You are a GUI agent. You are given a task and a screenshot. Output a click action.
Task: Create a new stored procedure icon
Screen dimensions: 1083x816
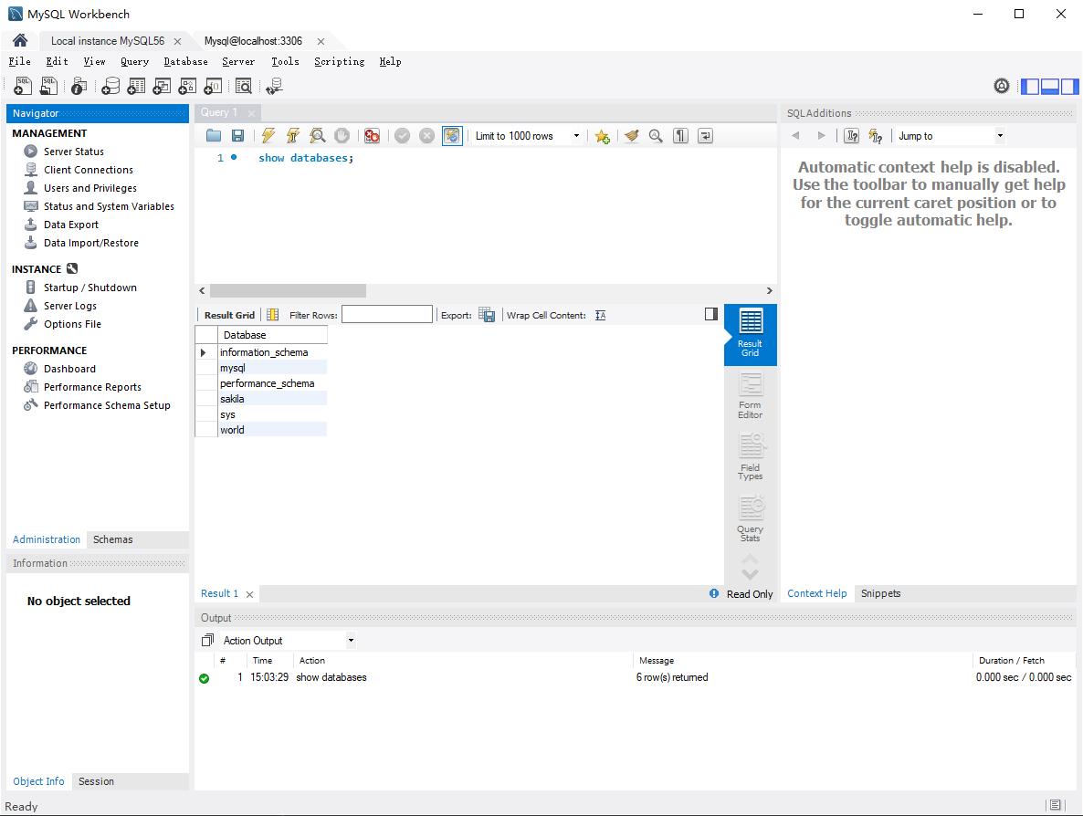point(187,86)
